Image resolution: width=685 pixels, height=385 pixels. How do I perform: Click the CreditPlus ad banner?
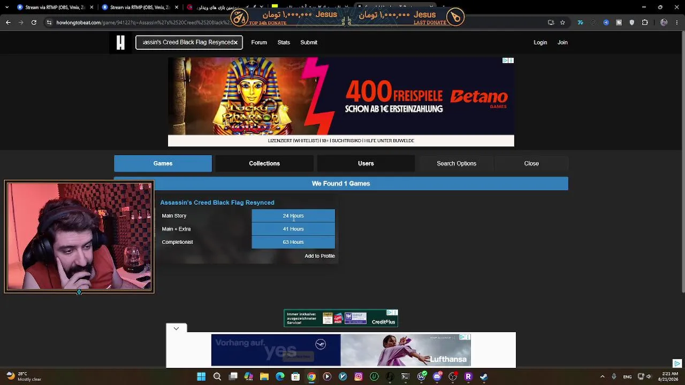(x=341, y=318)
